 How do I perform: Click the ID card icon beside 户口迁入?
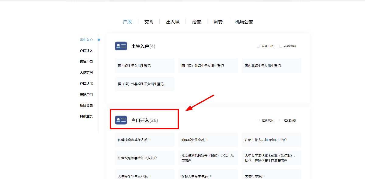(121, 120)
